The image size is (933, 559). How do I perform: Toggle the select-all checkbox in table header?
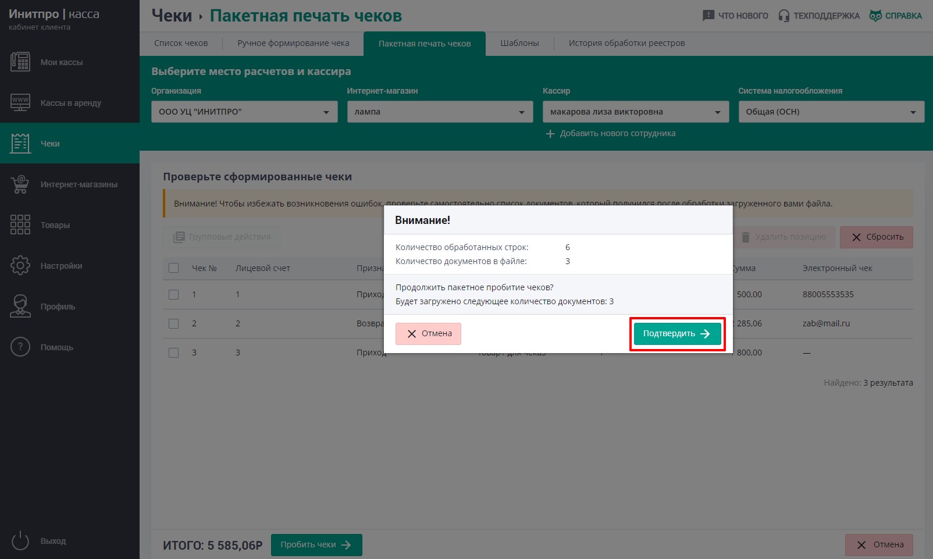click(173, 268)
